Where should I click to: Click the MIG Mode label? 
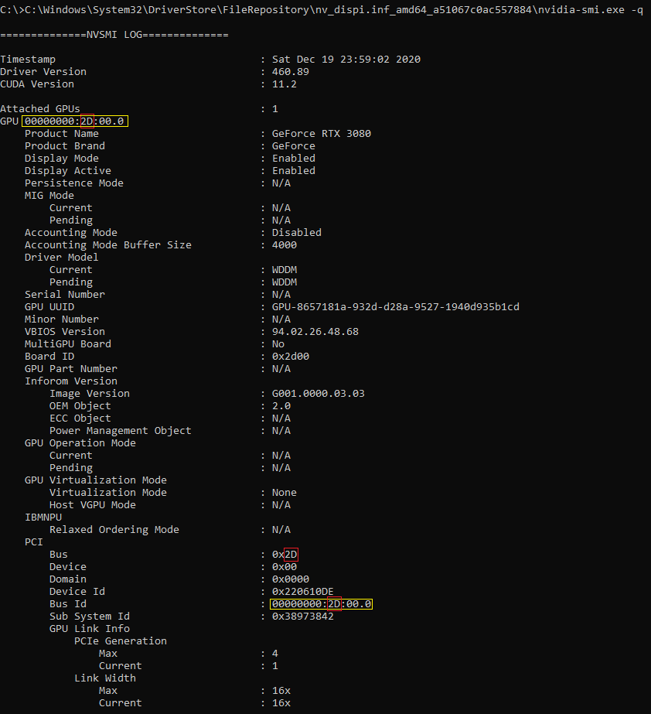tap(49, 196)
